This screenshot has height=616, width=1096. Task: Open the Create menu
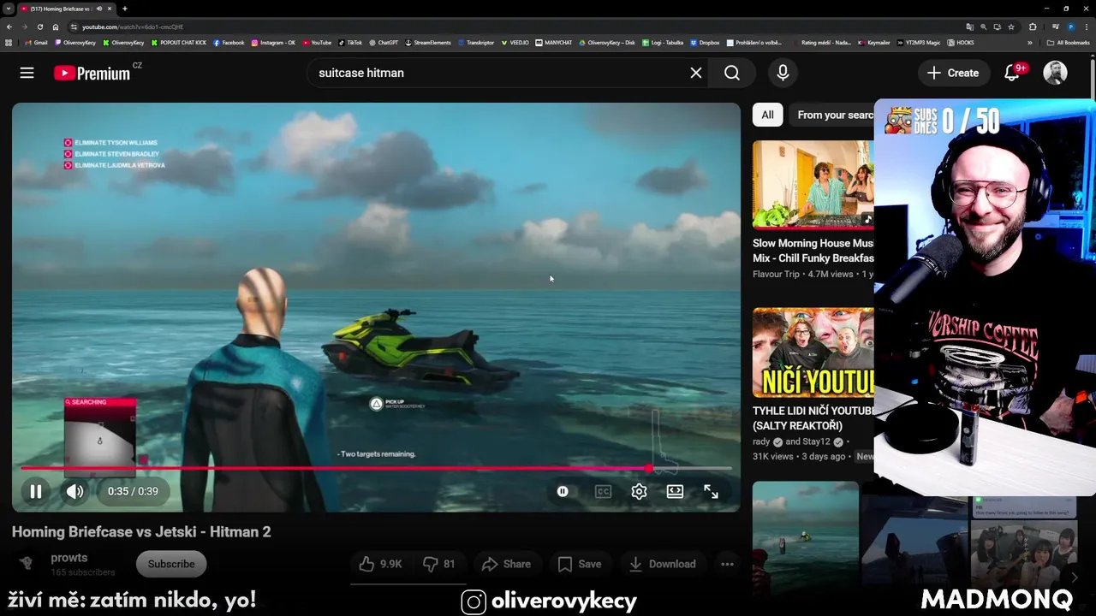[x=953, y=73]
